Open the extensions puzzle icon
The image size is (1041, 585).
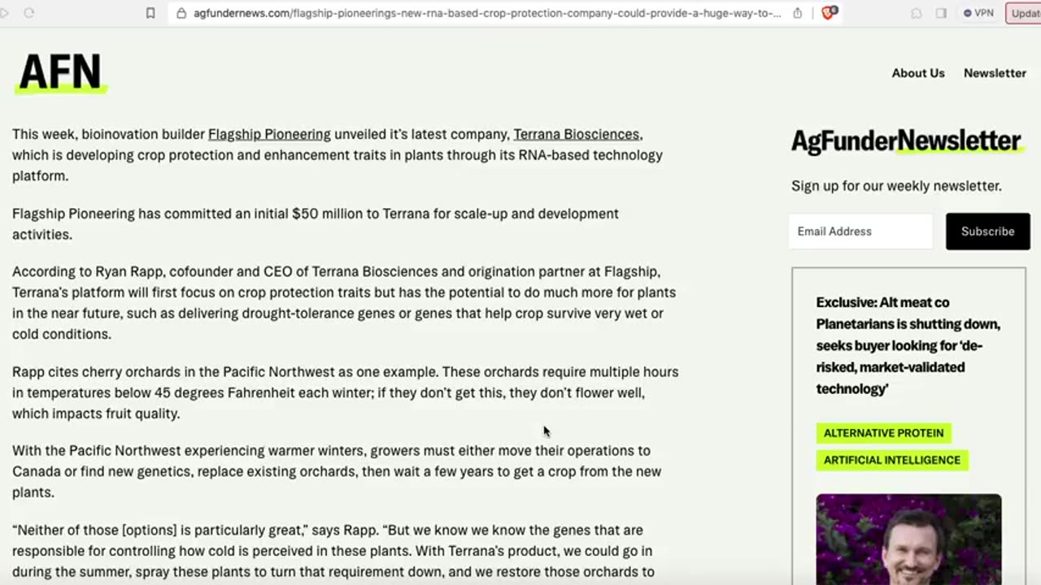(917, 13)
